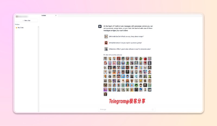
Task: Click the sidebar scrollbar up arrow
Action: [38, 27]
